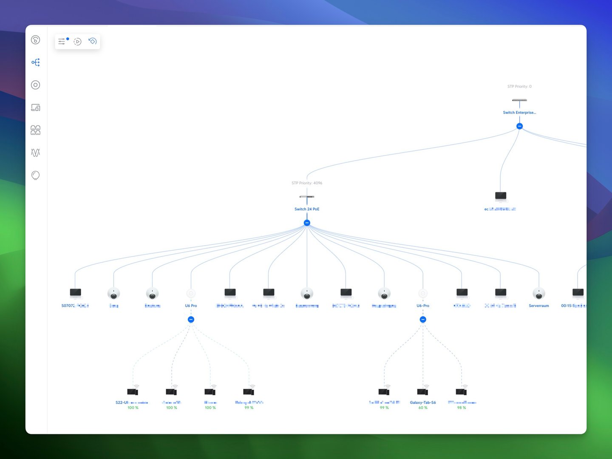The height and width of the screenshot is (459, 612).
Task: Open the Client Devices sidebar icon
Action: (36, 108)
